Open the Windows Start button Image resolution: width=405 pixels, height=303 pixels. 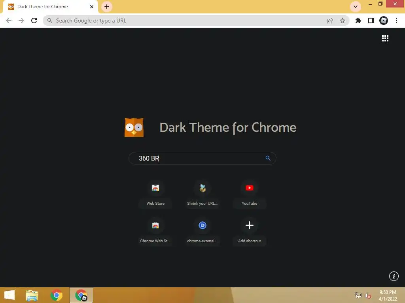pos(9,295)
